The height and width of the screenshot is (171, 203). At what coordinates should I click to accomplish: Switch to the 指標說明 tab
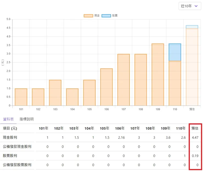point(27,119)
